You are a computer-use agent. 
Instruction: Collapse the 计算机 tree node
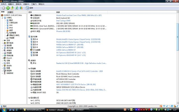coord(2,18)
